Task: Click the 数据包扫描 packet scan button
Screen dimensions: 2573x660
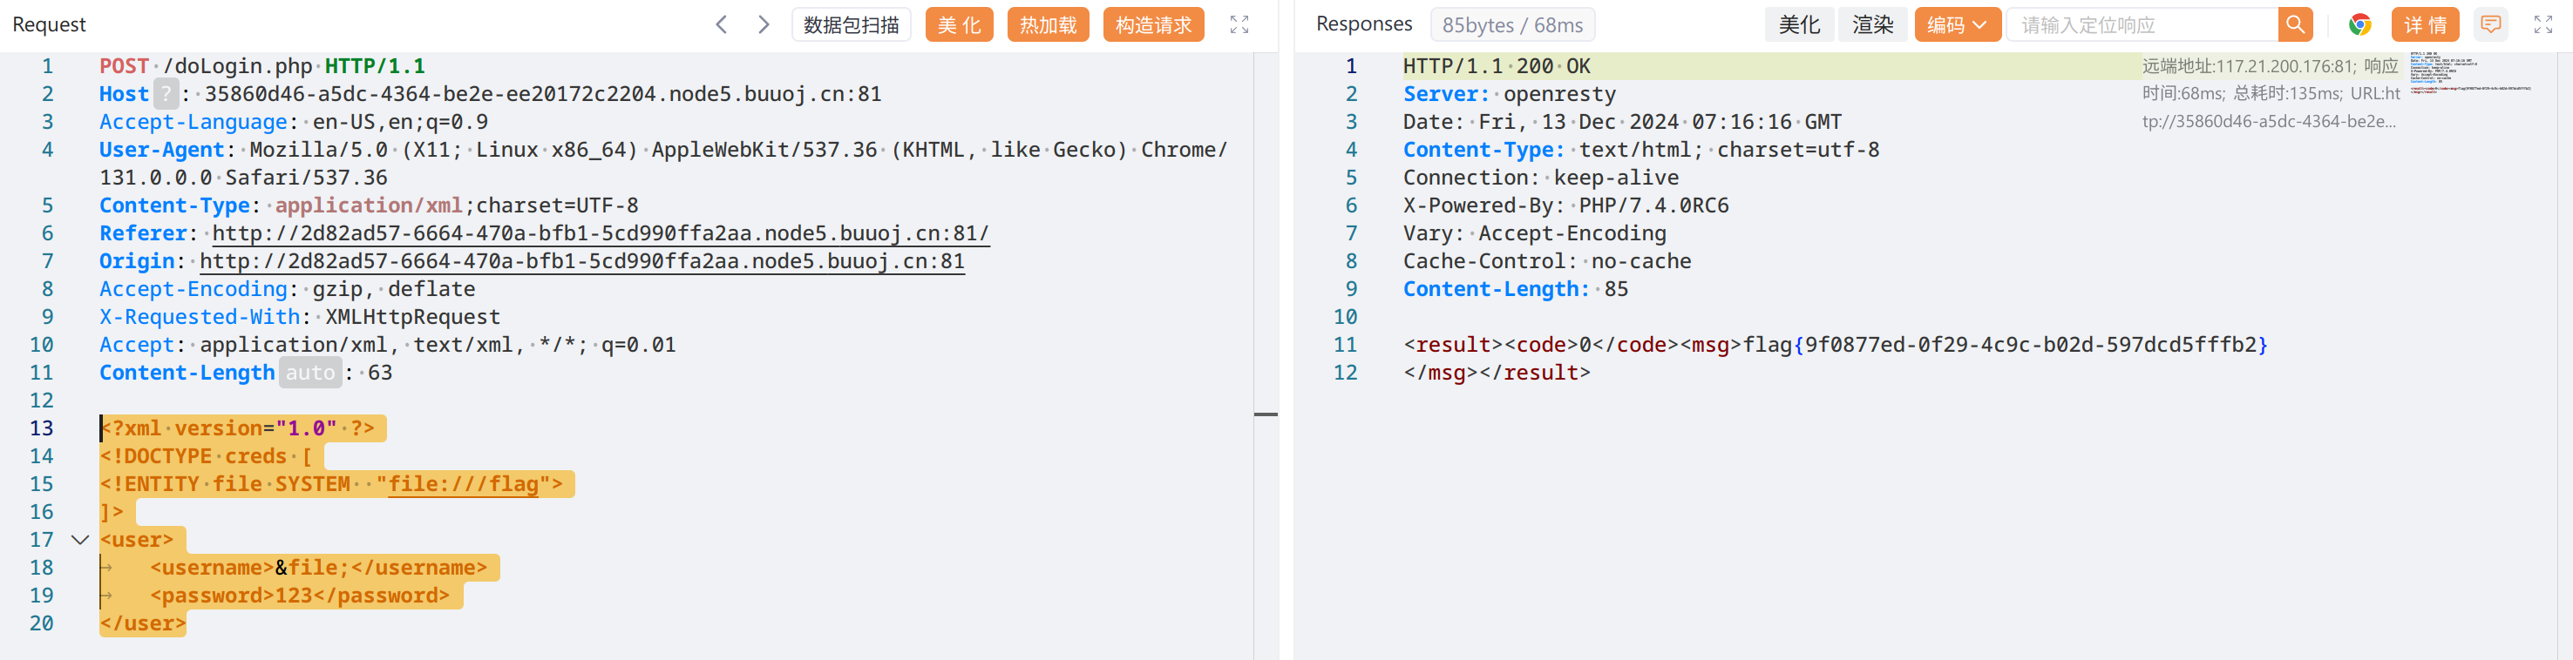Action: [x=851, y=24]
